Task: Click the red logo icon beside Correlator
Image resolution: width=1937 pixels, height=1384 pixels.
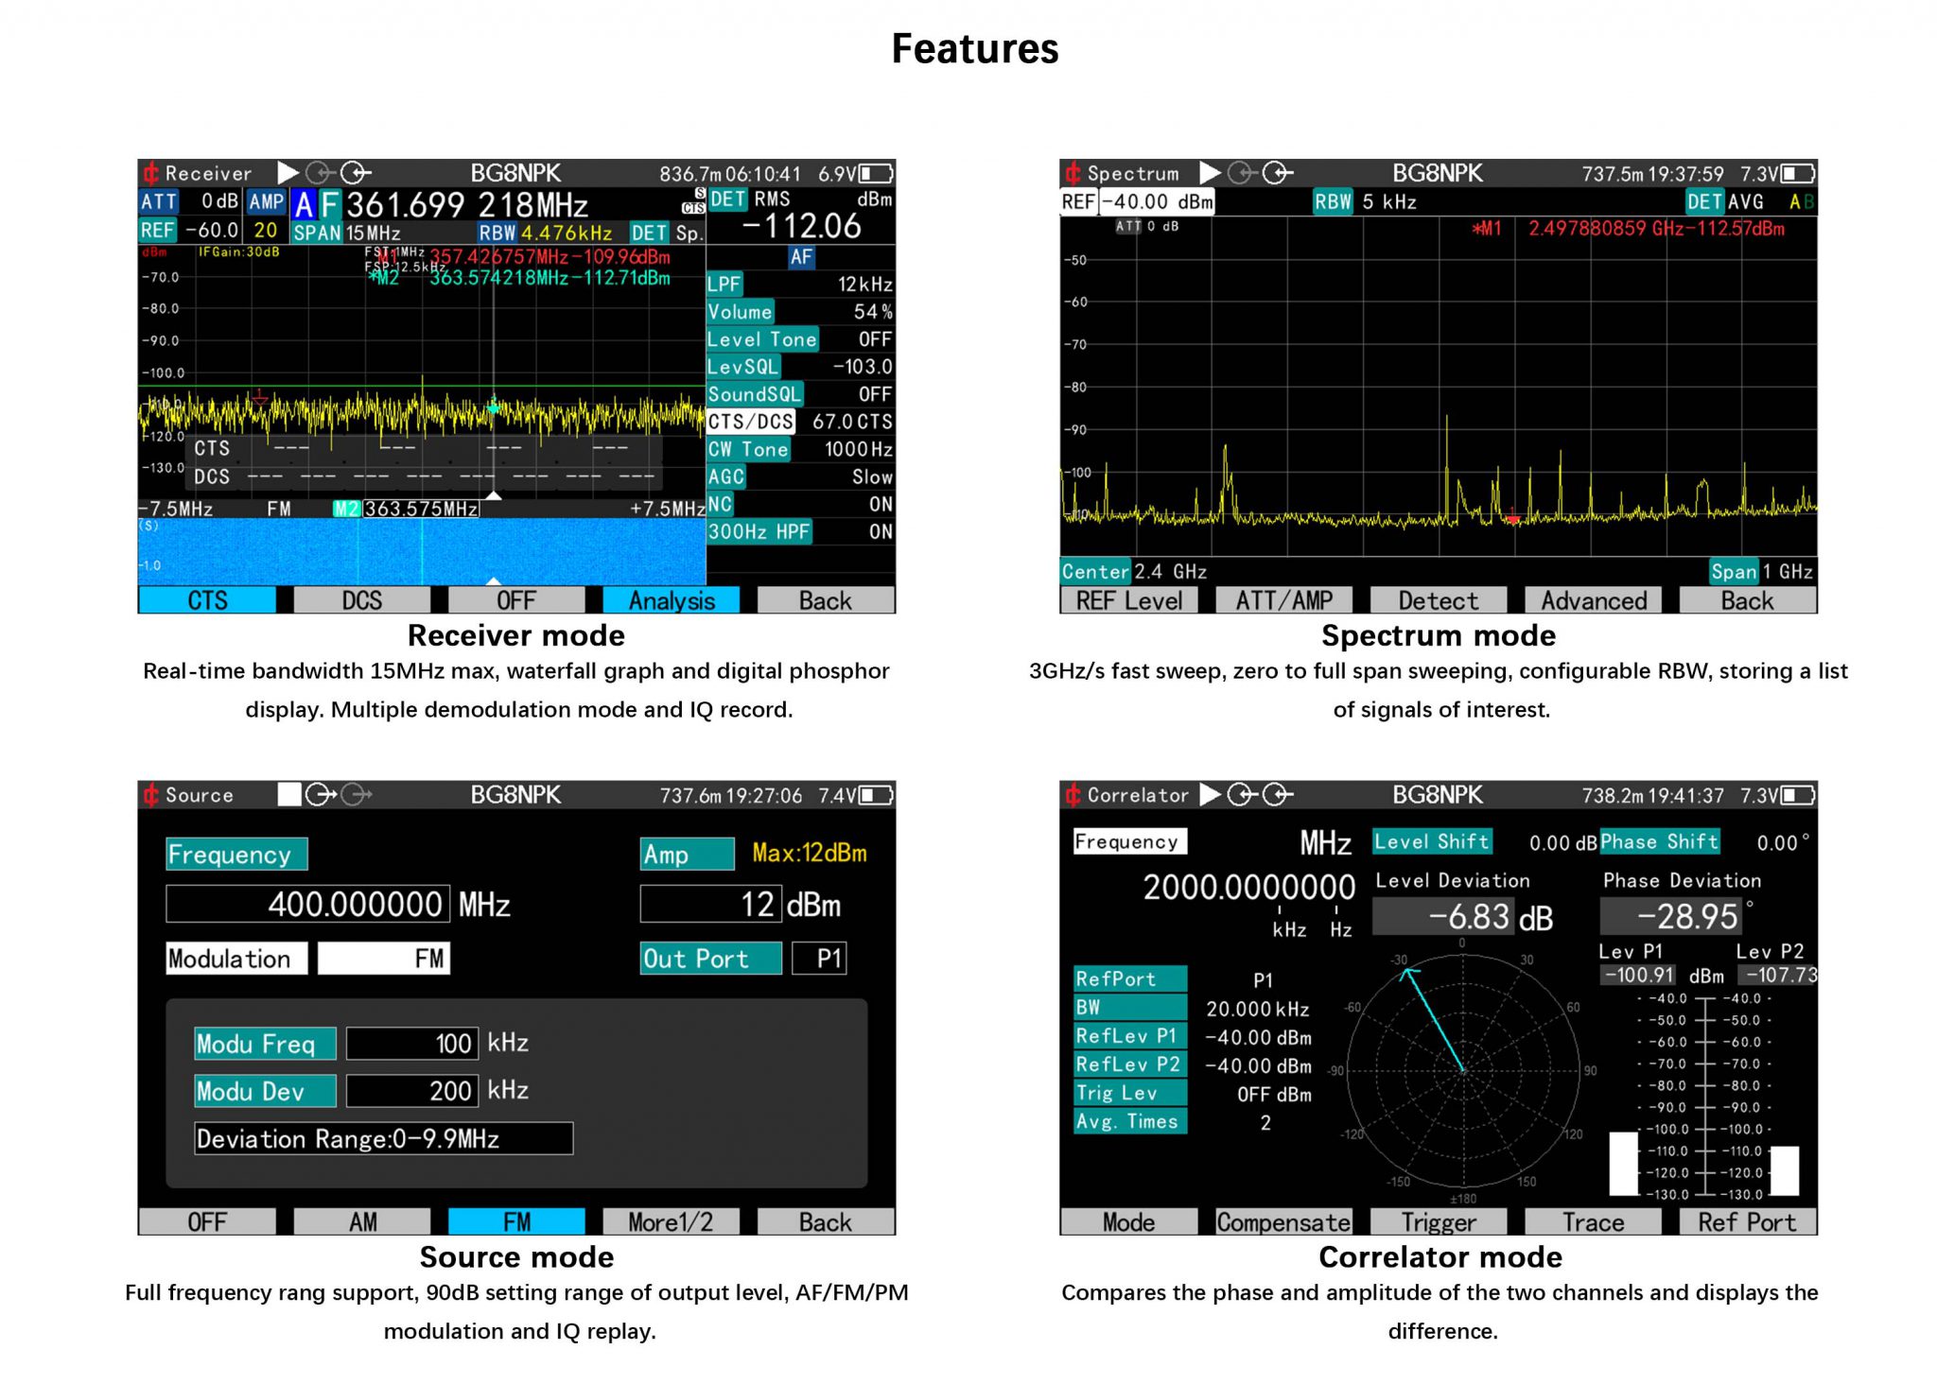Action: click(x=1073, y=794)
